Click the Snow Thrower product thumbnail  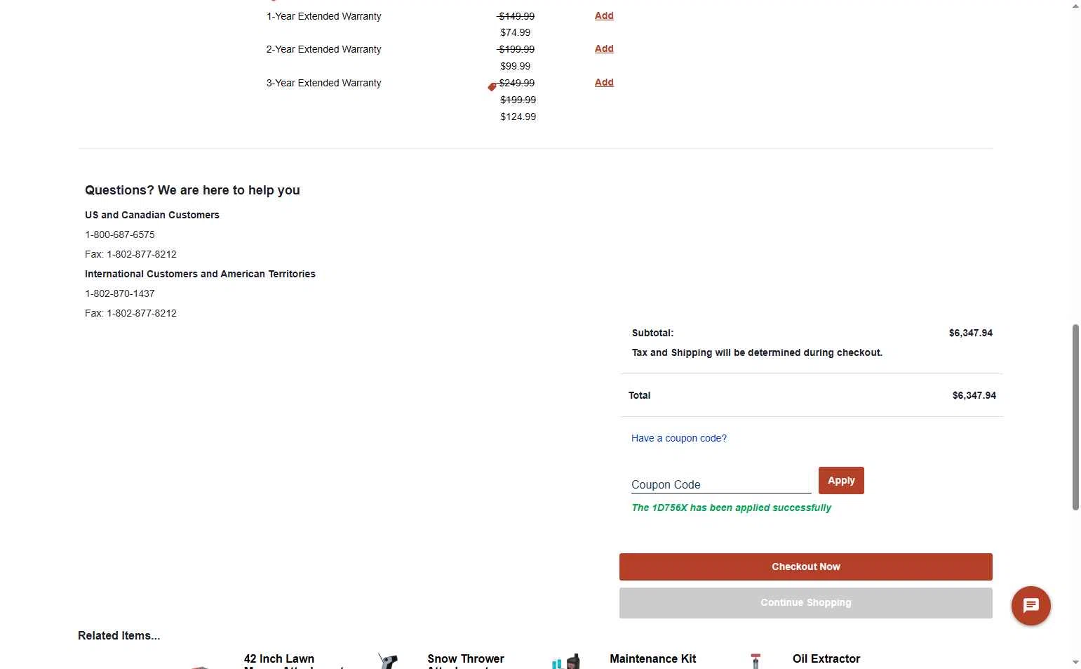(388, 661)
